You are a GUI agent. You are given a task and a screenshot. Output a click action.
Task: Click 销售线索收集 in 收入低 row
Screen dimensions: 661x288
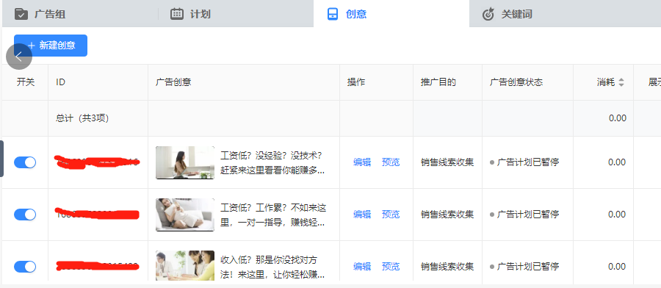click(x=447, y=267)
